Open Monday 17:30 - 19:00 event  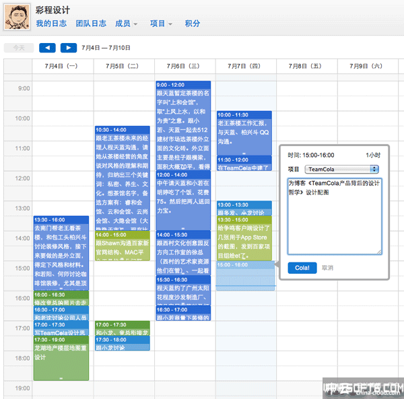pos(61,358)
